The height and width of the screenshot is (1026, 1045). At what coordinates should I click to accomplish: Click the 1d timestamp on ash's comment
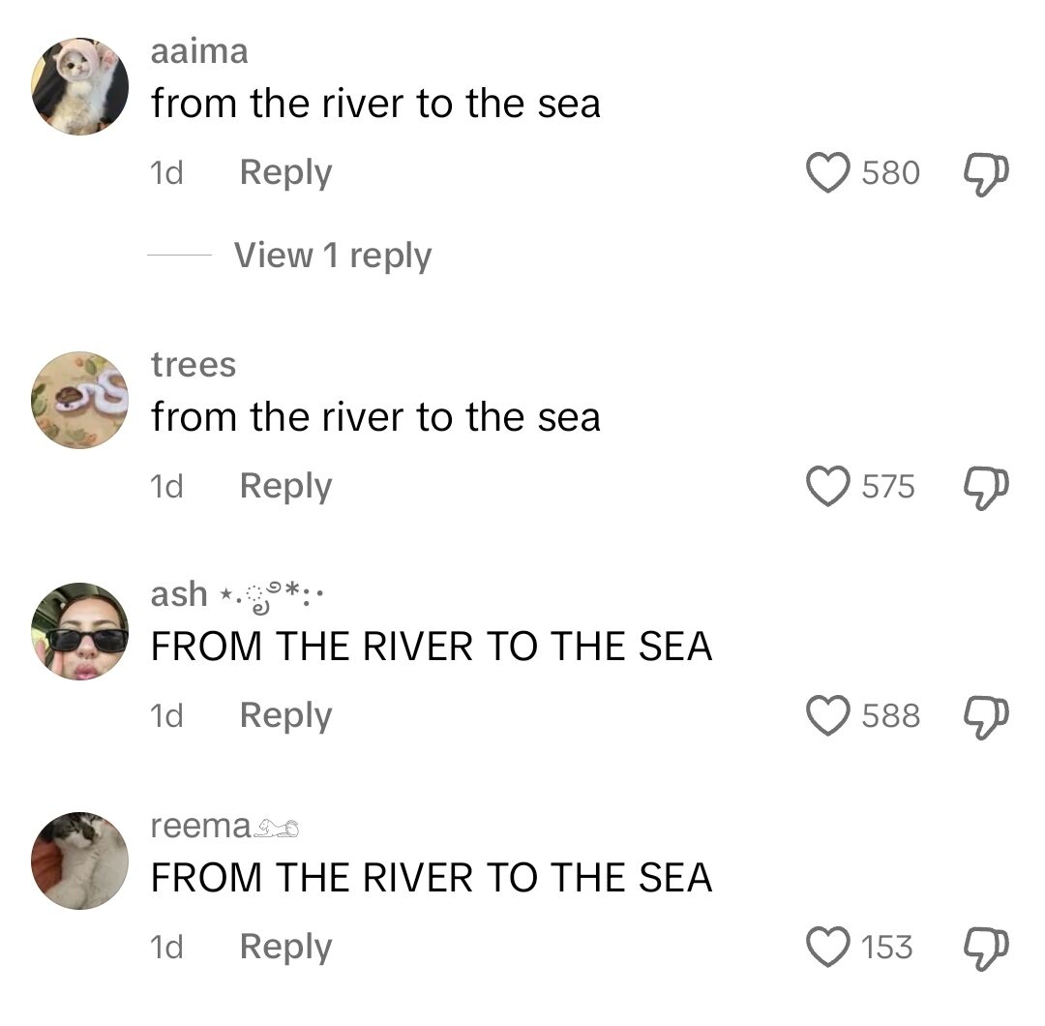click(x=166, y=716)
